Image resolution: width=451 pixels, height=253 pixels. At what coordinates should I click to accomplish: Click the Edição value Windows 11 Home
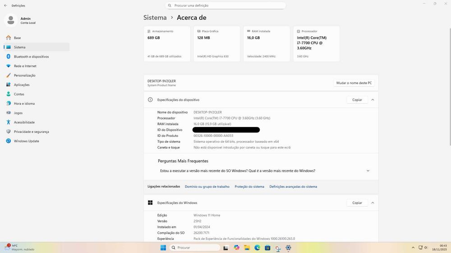pos(207,215)
